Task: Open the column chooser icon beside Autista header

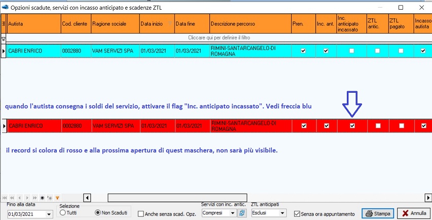Action: 4,24
